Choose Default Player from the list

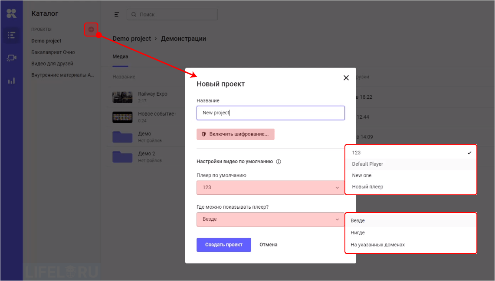pyautogui.click(x=367, y=164)
